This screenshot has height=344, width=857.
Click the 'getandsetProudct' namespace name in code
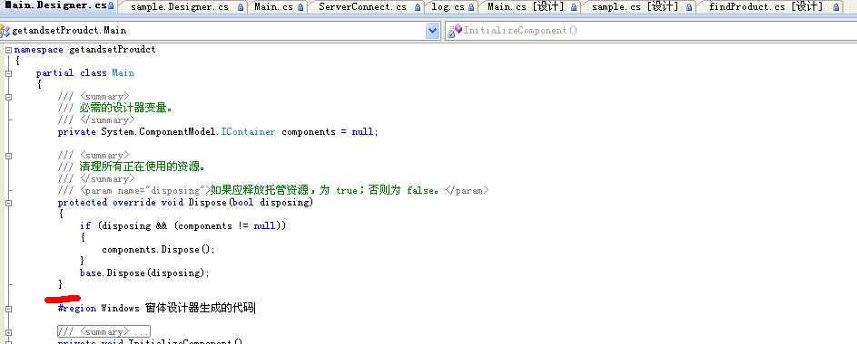(x=113, y=50)
